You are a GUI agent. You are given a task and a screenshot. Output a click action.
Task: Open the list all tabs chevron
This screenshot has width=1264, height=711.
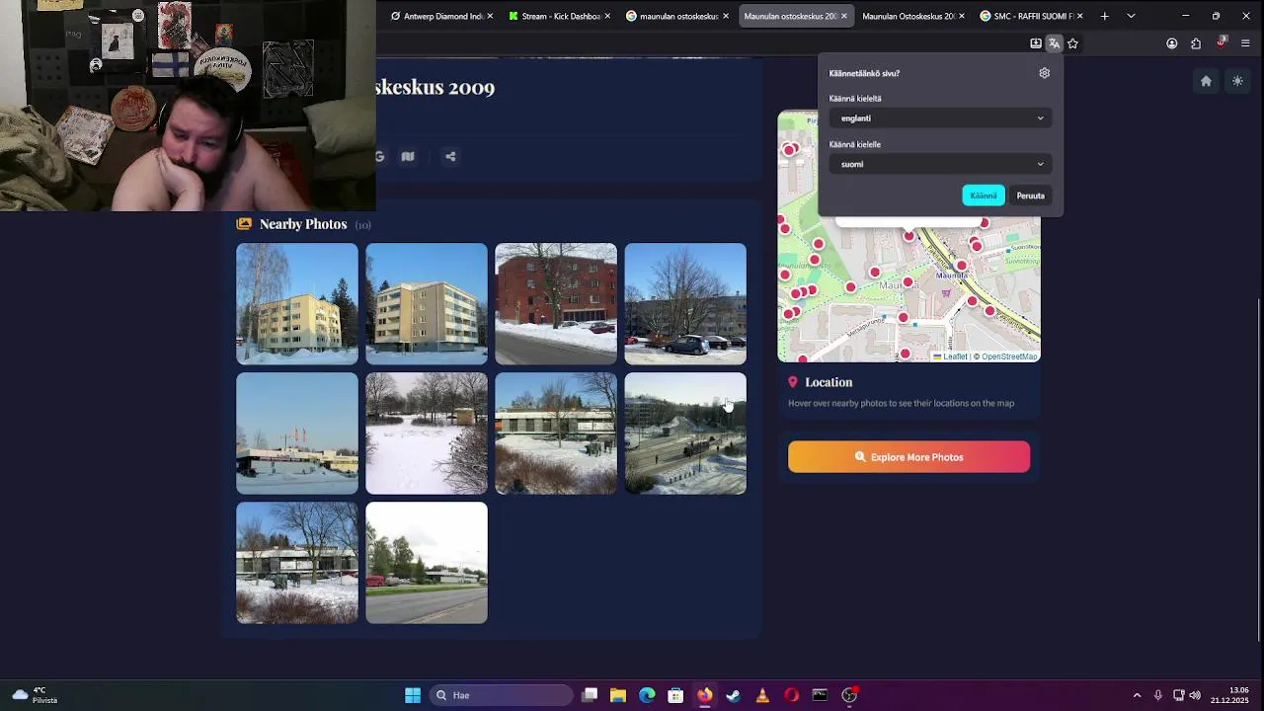pyautogui.click(x=1131, y=16)
